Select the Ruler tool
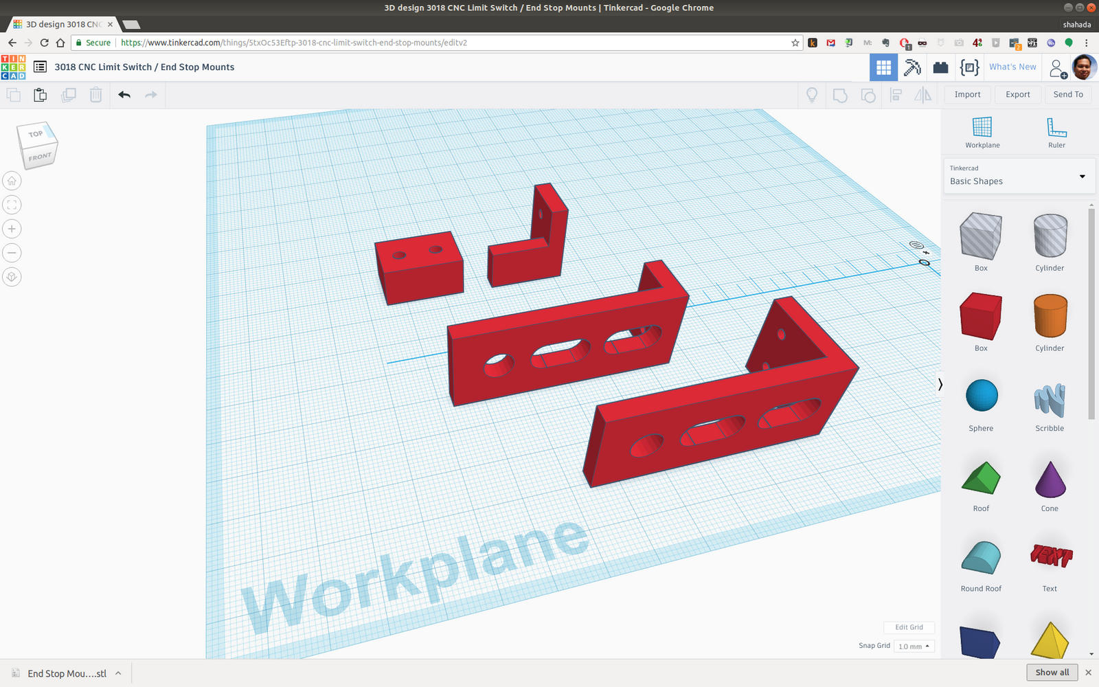 pos(1056,133)
